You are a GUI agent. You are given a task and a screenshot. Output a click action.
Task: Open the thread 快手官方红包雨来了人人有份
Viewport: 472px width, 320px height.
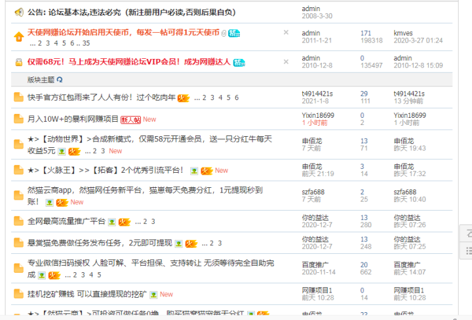(x=102, y=98)
